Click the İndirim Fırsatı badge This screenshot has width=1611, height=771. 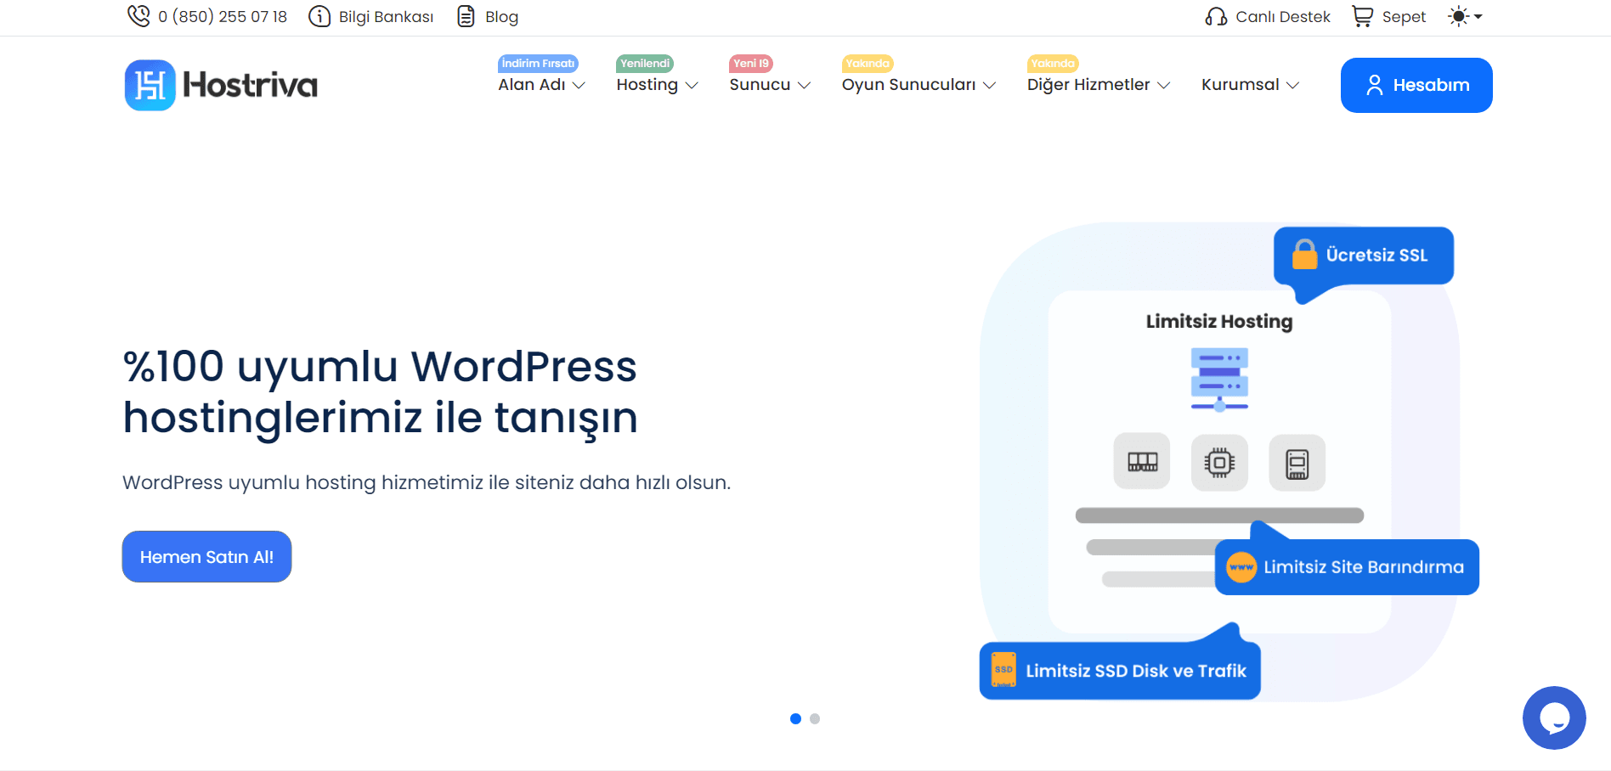pos(538,64)
